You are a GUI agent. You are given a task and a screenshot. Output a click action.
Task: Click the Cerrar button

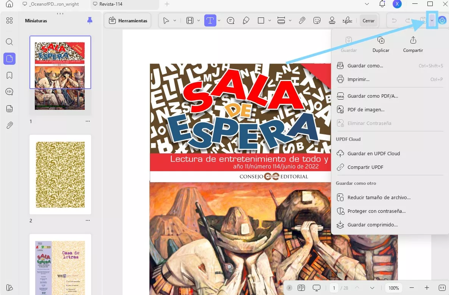[x=368, y=21]
